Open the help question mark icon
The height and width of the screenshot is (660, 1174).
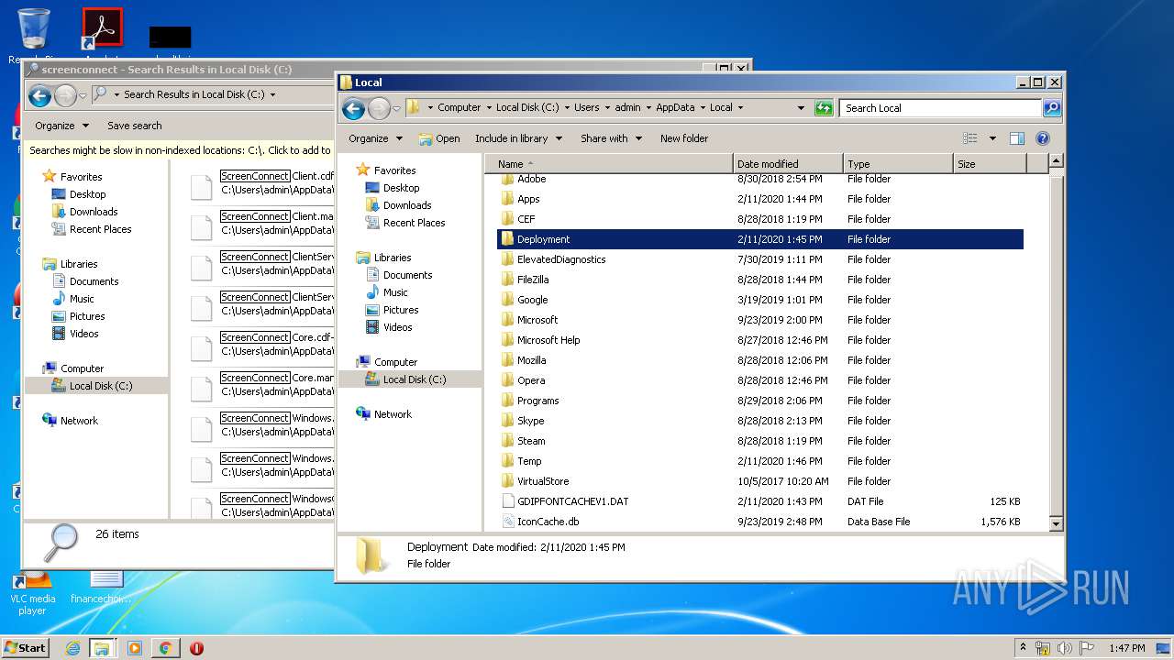point(1042,138)
